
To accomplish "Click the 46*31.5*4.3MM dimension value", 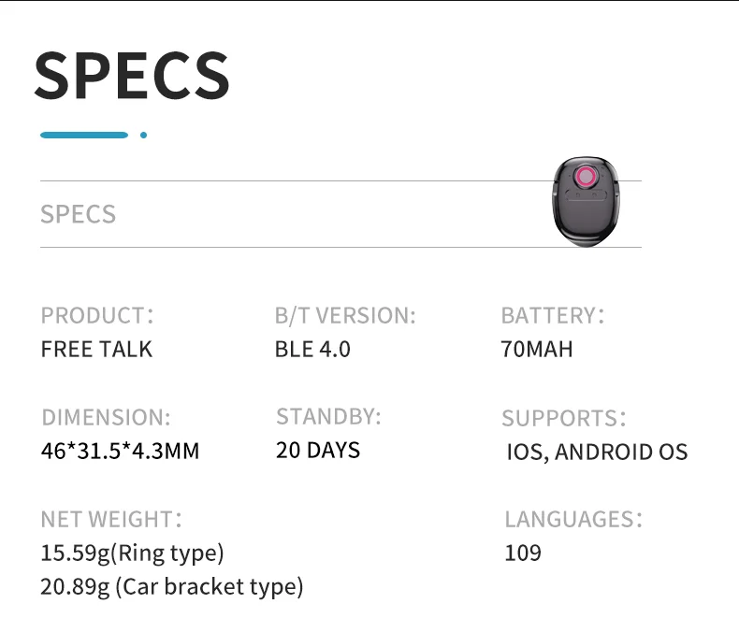I will 120,452.
